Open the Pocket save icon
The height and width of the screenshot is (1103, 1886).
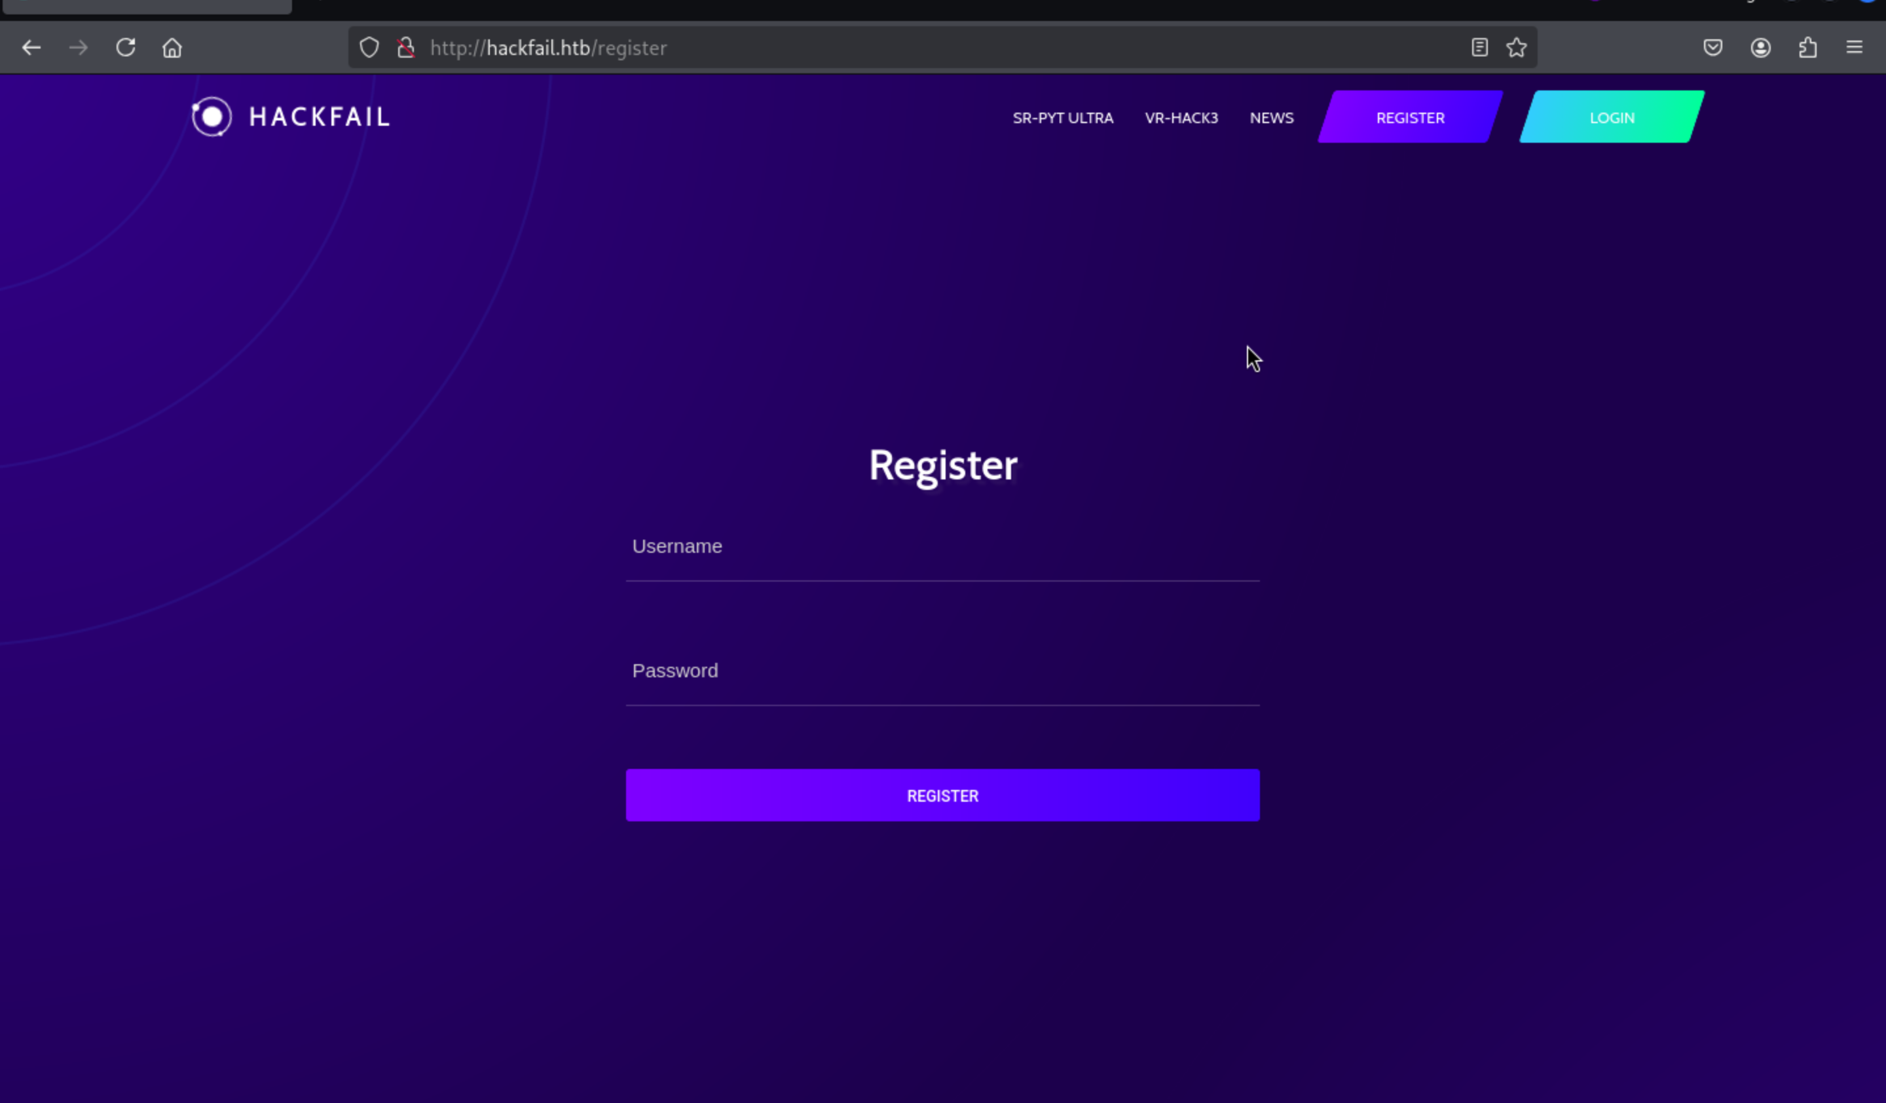click(x=1713, y=48)
